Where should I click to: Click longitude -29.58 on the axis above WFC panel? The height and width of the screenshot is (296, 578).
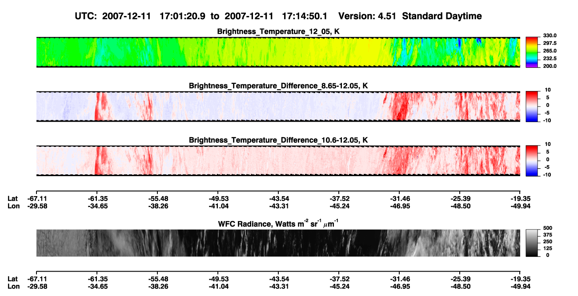point(36,205)
